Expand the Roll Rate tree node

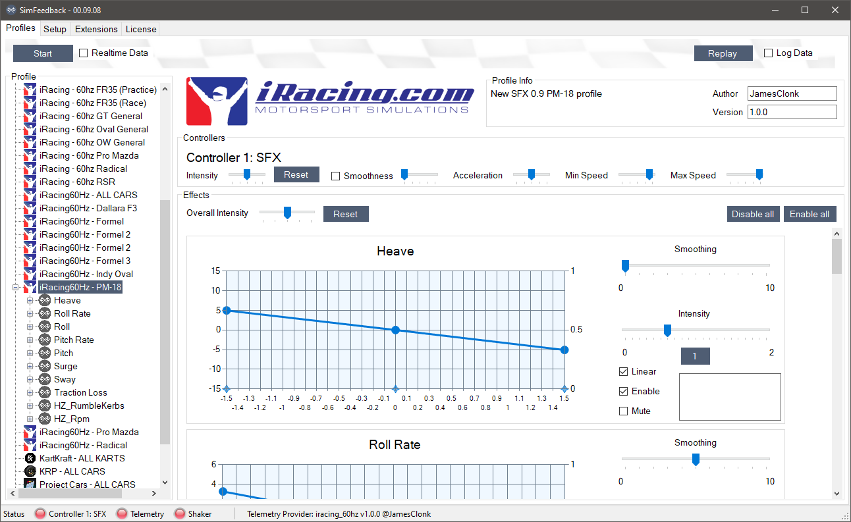point(30,313)
